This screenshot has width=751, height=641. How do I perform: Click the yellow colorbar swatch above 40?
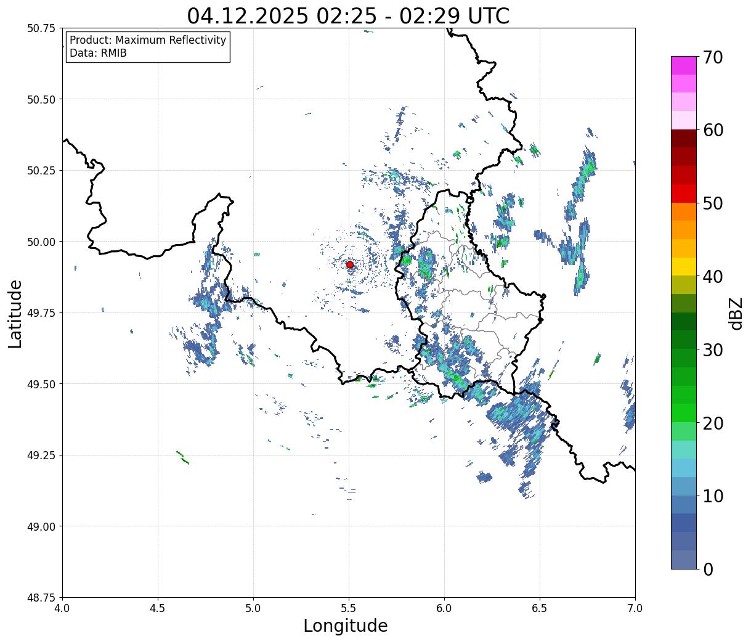pos(684,267)
